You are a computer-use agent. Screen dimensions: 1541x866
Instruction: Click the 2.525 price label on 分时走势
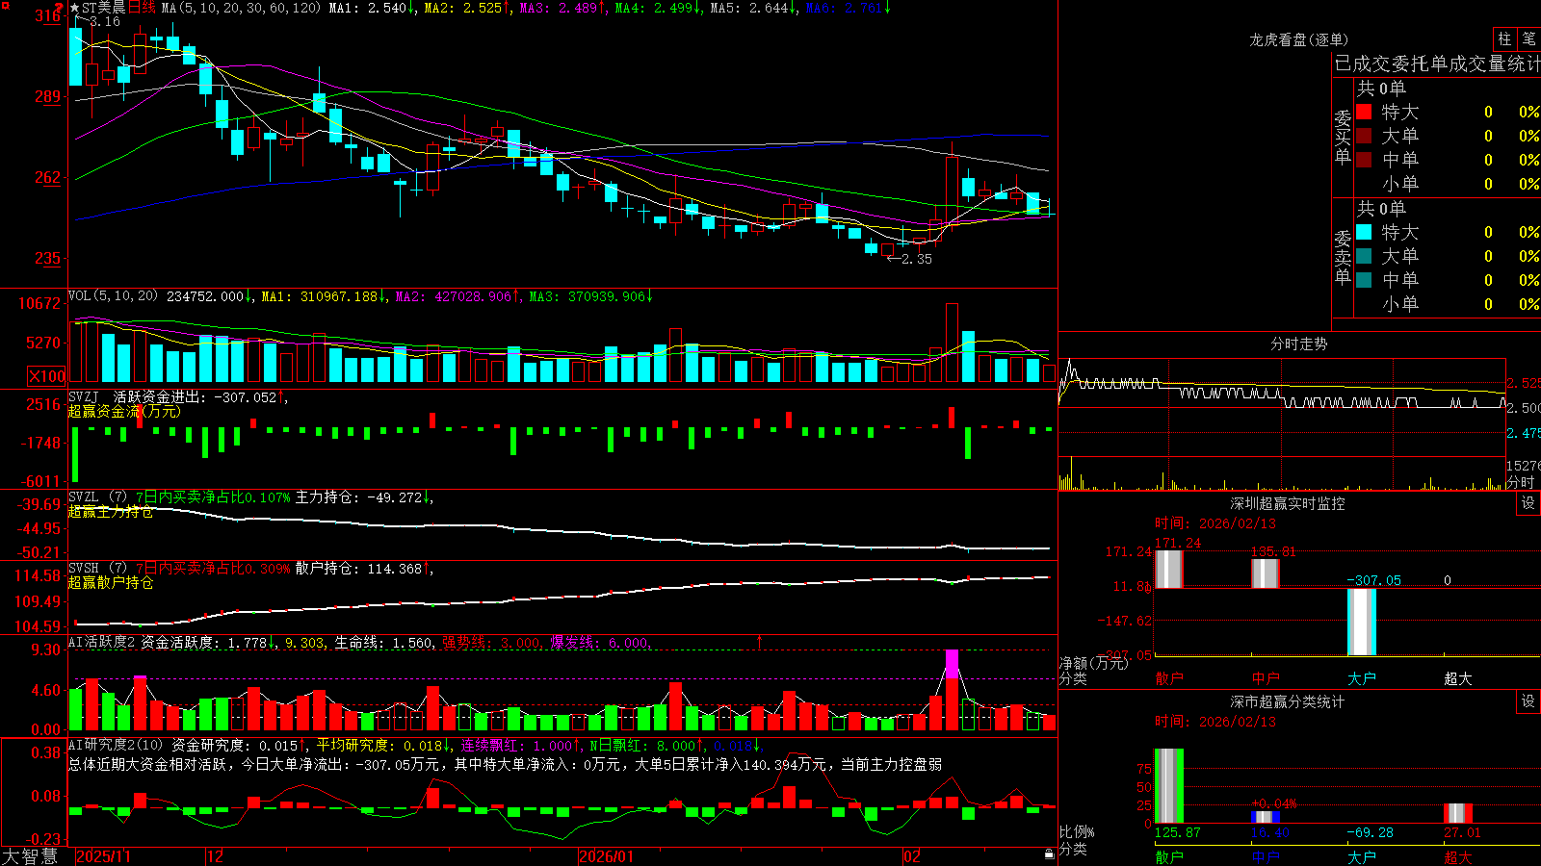pos(1524,383)
